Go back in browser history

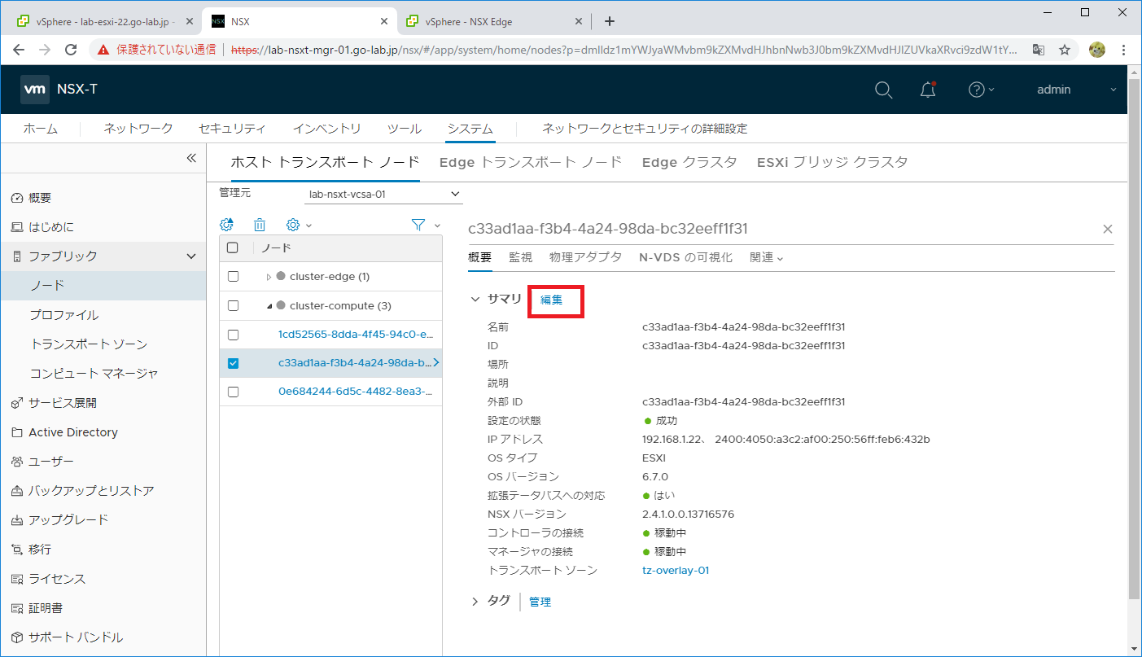pyautogui.click(x=20, y=50)
